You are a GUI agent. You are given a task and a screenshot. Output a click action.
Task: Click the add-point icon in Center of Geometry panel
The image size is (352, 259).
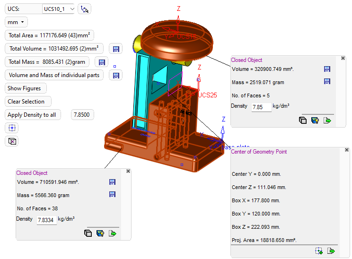[319, 251]
